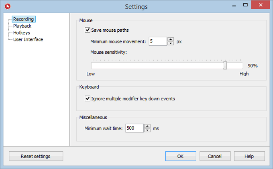
Task: Increase minimum wait time with up arrow
Action: click(147, 126)
